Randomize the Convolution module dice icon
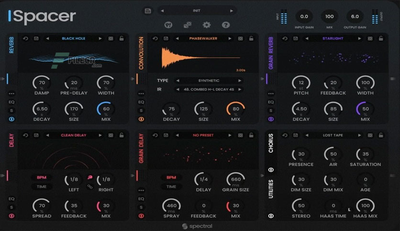 240,38
